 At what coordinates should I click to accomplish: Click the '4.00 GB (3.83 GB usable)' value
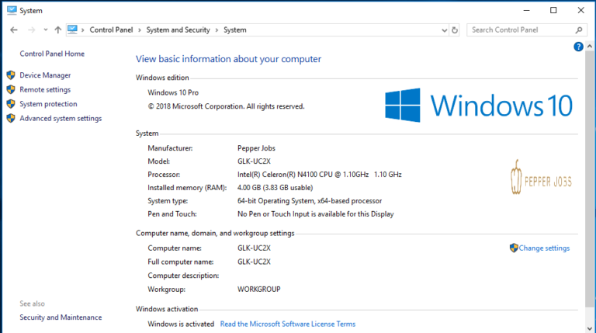click(275, 188)
